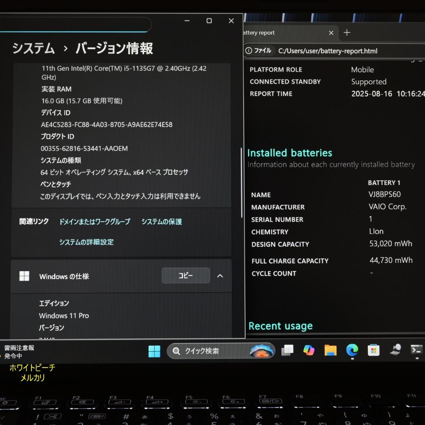The width and height of the screenshot is (425, 425).
Task: Open システムの保護 link
Action: pos(161,222)
